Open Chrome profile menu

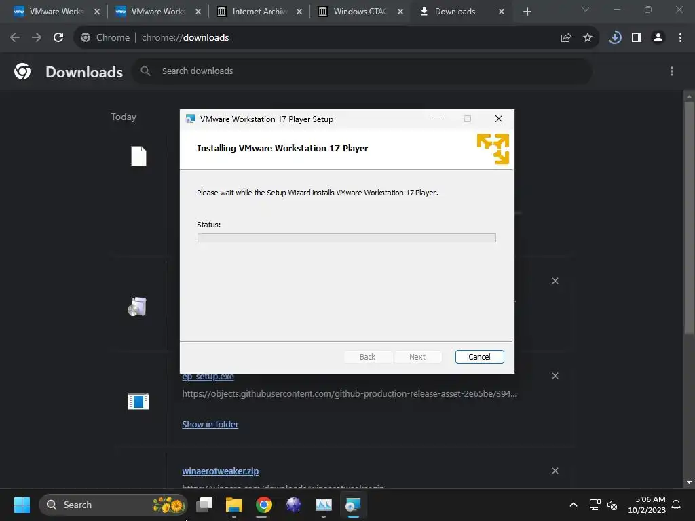point(658,38)
